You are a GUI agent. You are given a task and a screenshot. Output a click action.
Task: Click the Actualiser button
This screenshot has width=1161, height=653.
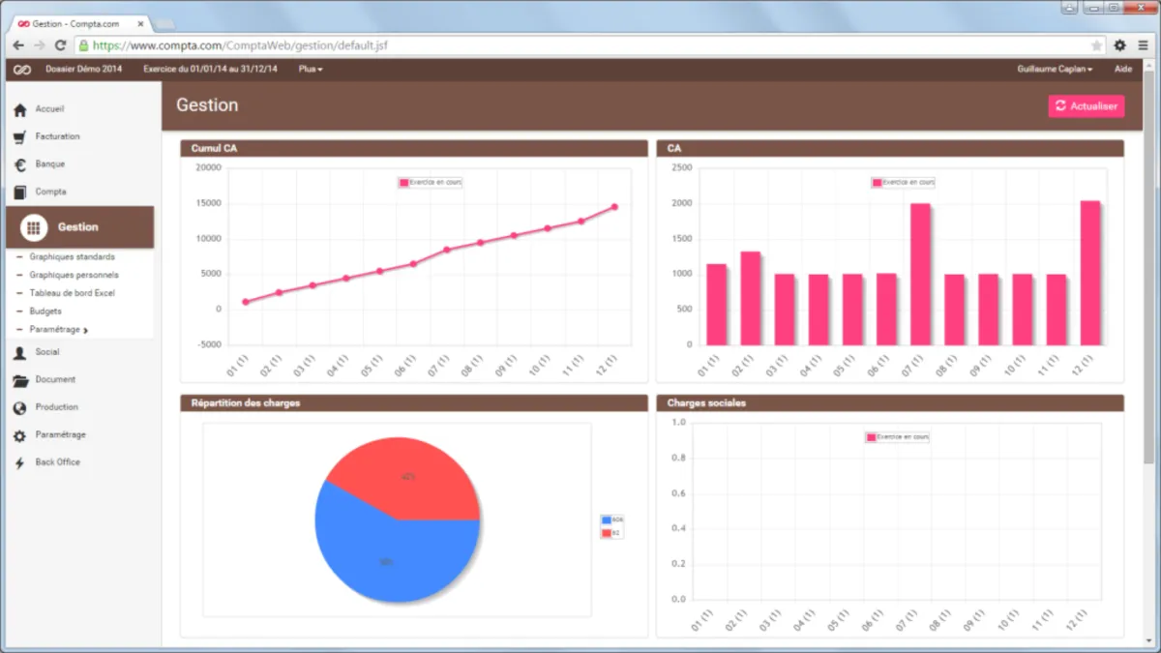click(x=1087, y=106)
